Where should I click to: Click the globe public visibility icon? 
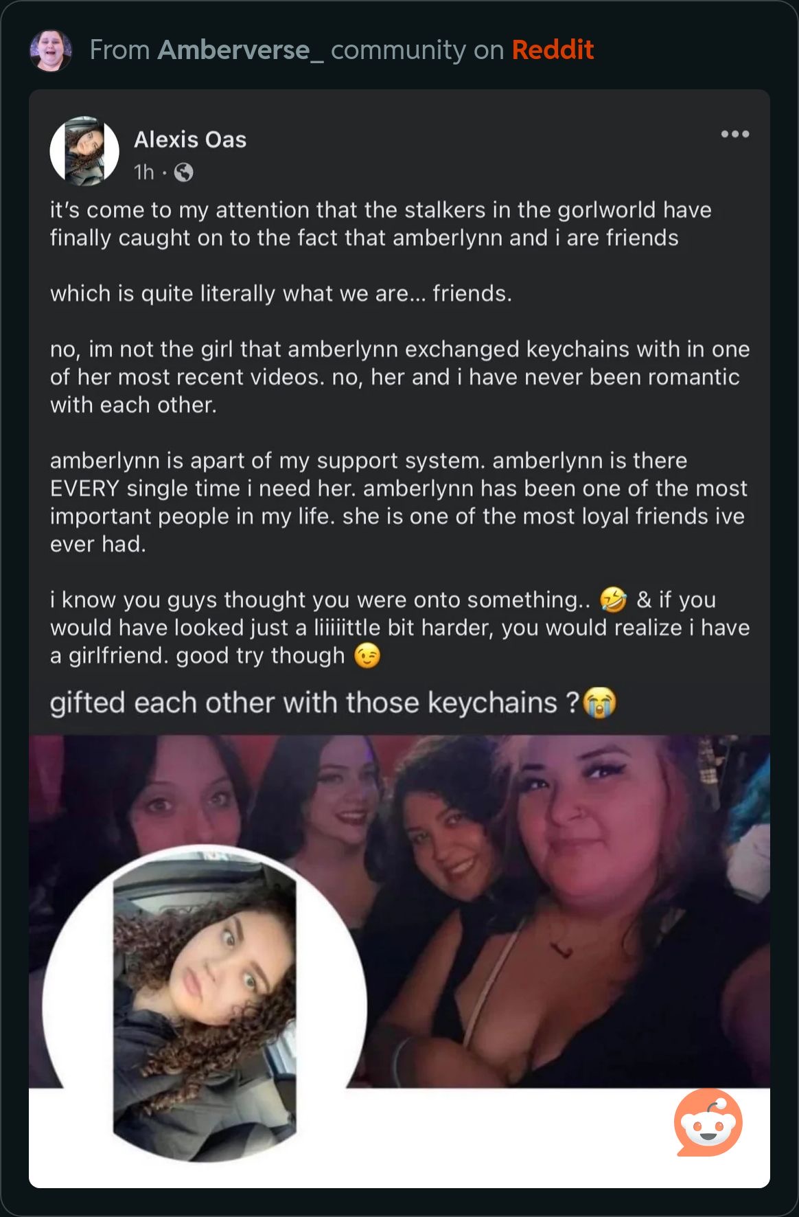click(183, 172)
